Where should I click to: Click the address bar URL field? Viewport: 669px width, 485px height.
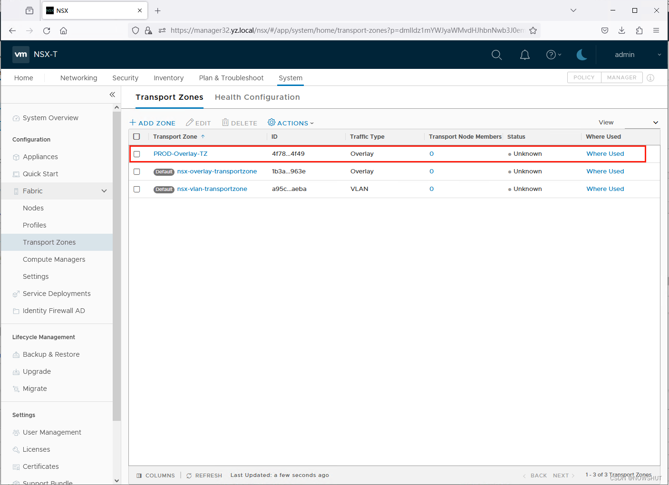[347, 30]
